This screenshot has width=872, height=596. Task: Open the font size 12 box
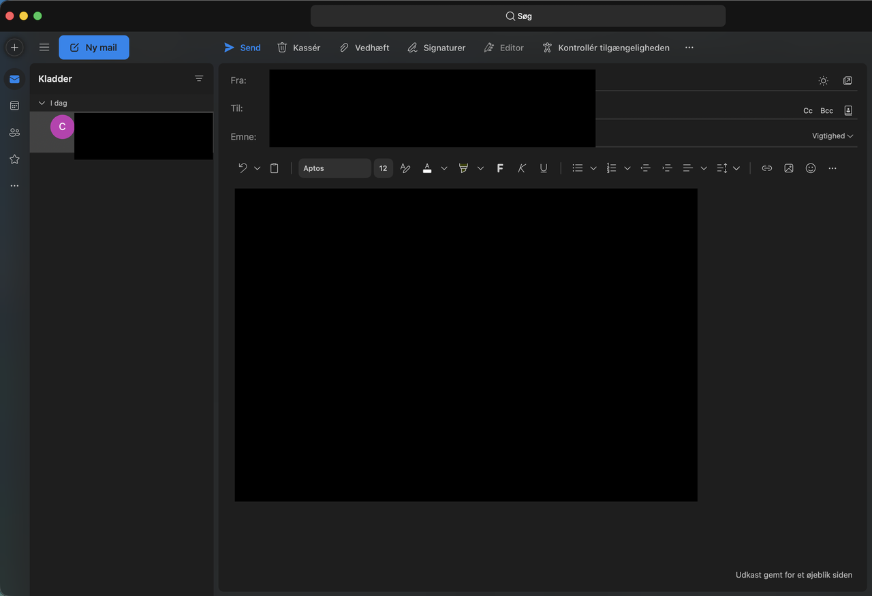coord(384,168)
